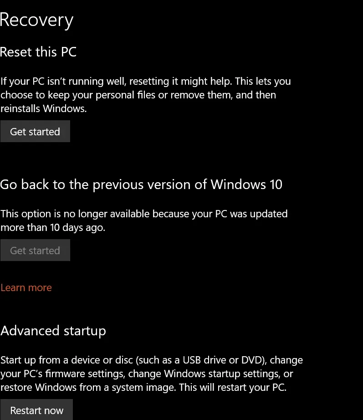Select the Reset this PC heading
Screen dimensions: 363x420
(38, 52)
